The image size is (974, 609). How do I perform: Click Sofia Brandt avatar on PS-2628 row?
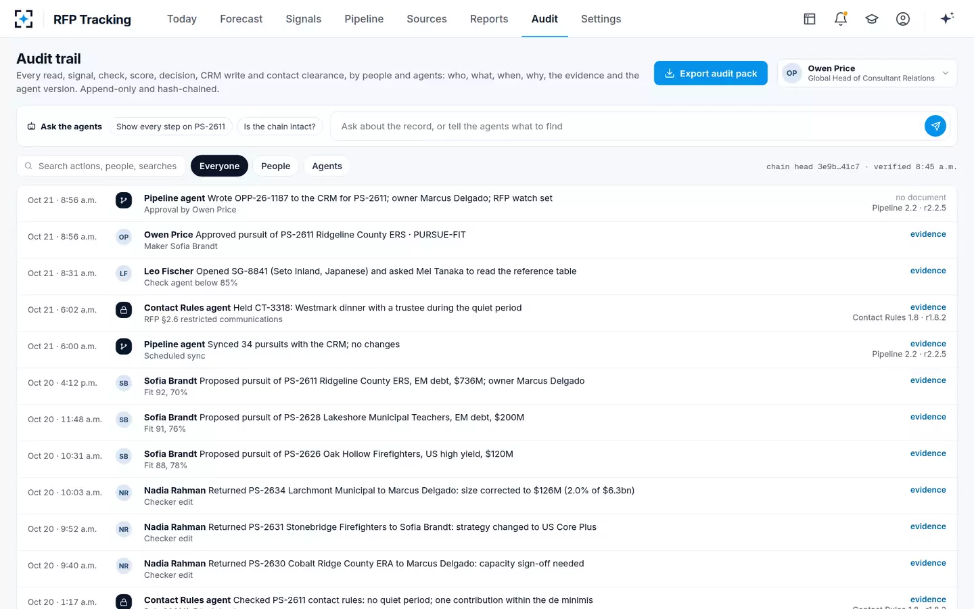tap(124, 420)
